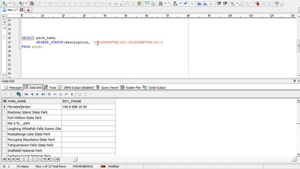The width and height of the screenshot is (300, 169).
Task: Open the dropdown after the sticky-note icon
Action: pos(281,4)
